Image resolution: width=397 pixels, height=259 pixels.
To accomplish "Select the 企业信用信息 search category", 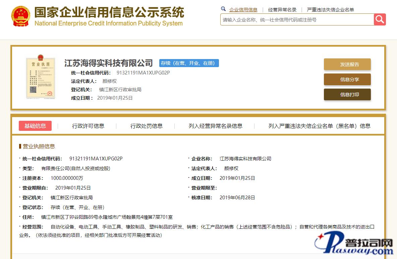I will 243,10.
